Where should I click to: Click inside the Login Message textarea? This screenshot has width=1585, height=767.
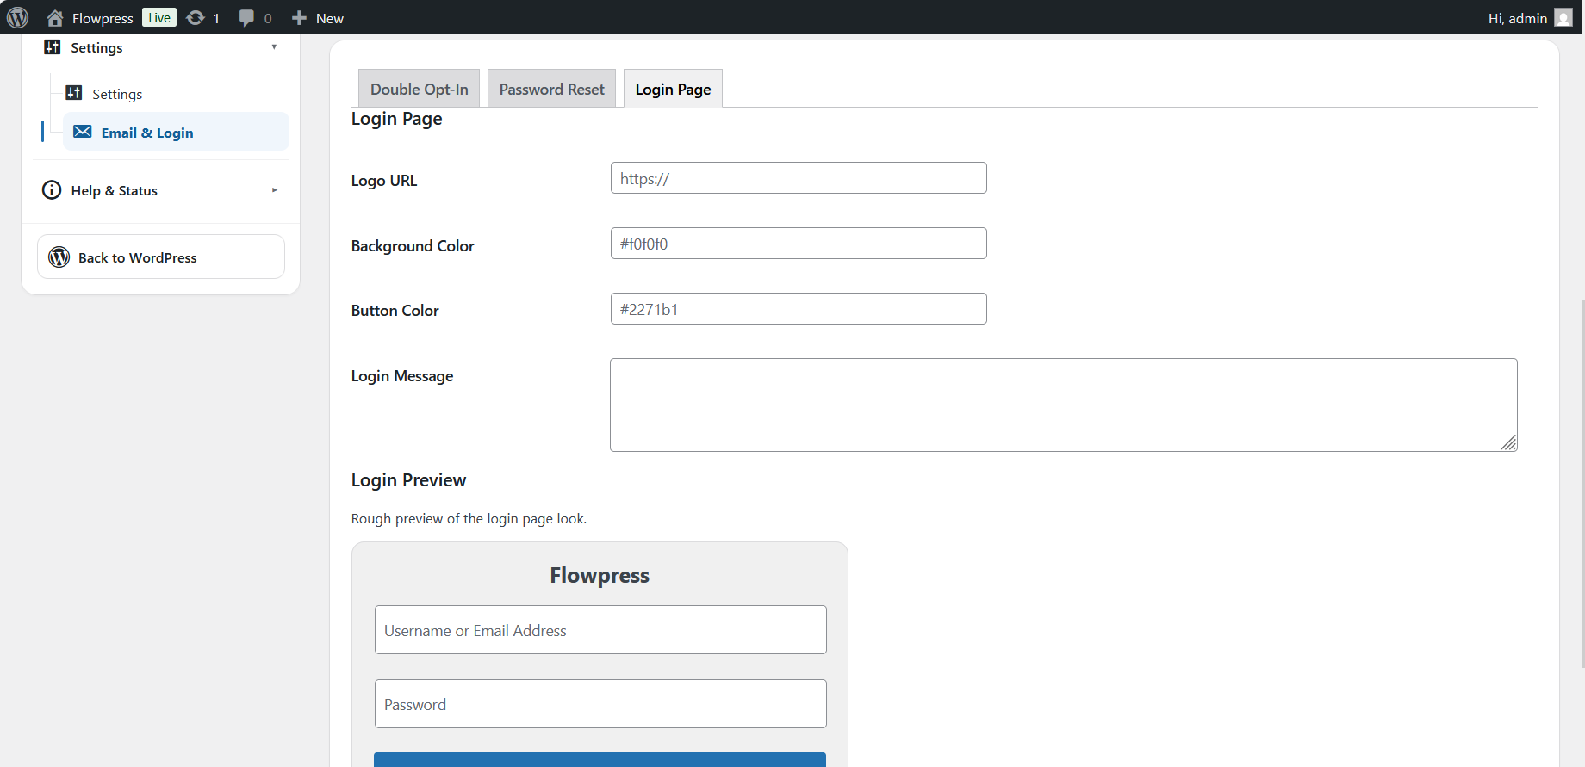coord(1063,405)
